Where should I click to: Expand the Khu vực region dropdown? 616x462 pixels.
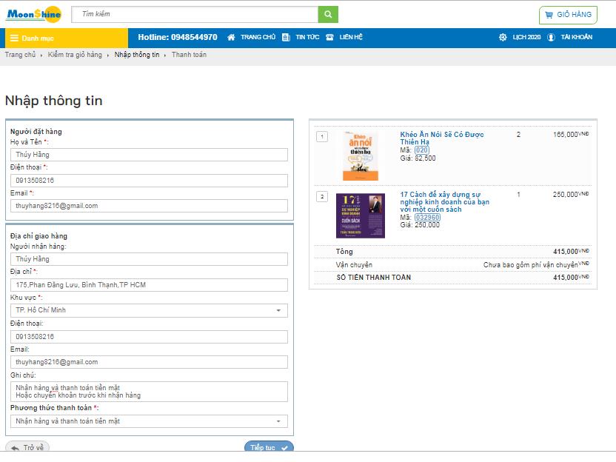pyautogui.click(x=149, y=310)
